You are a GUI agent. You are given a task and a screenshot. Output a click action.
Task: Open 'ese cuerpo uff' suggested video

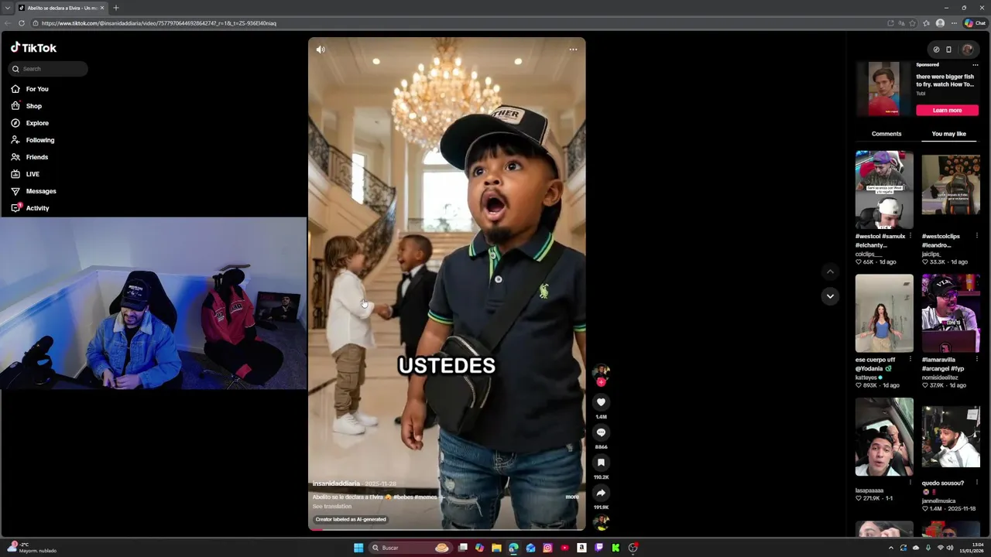884,313
